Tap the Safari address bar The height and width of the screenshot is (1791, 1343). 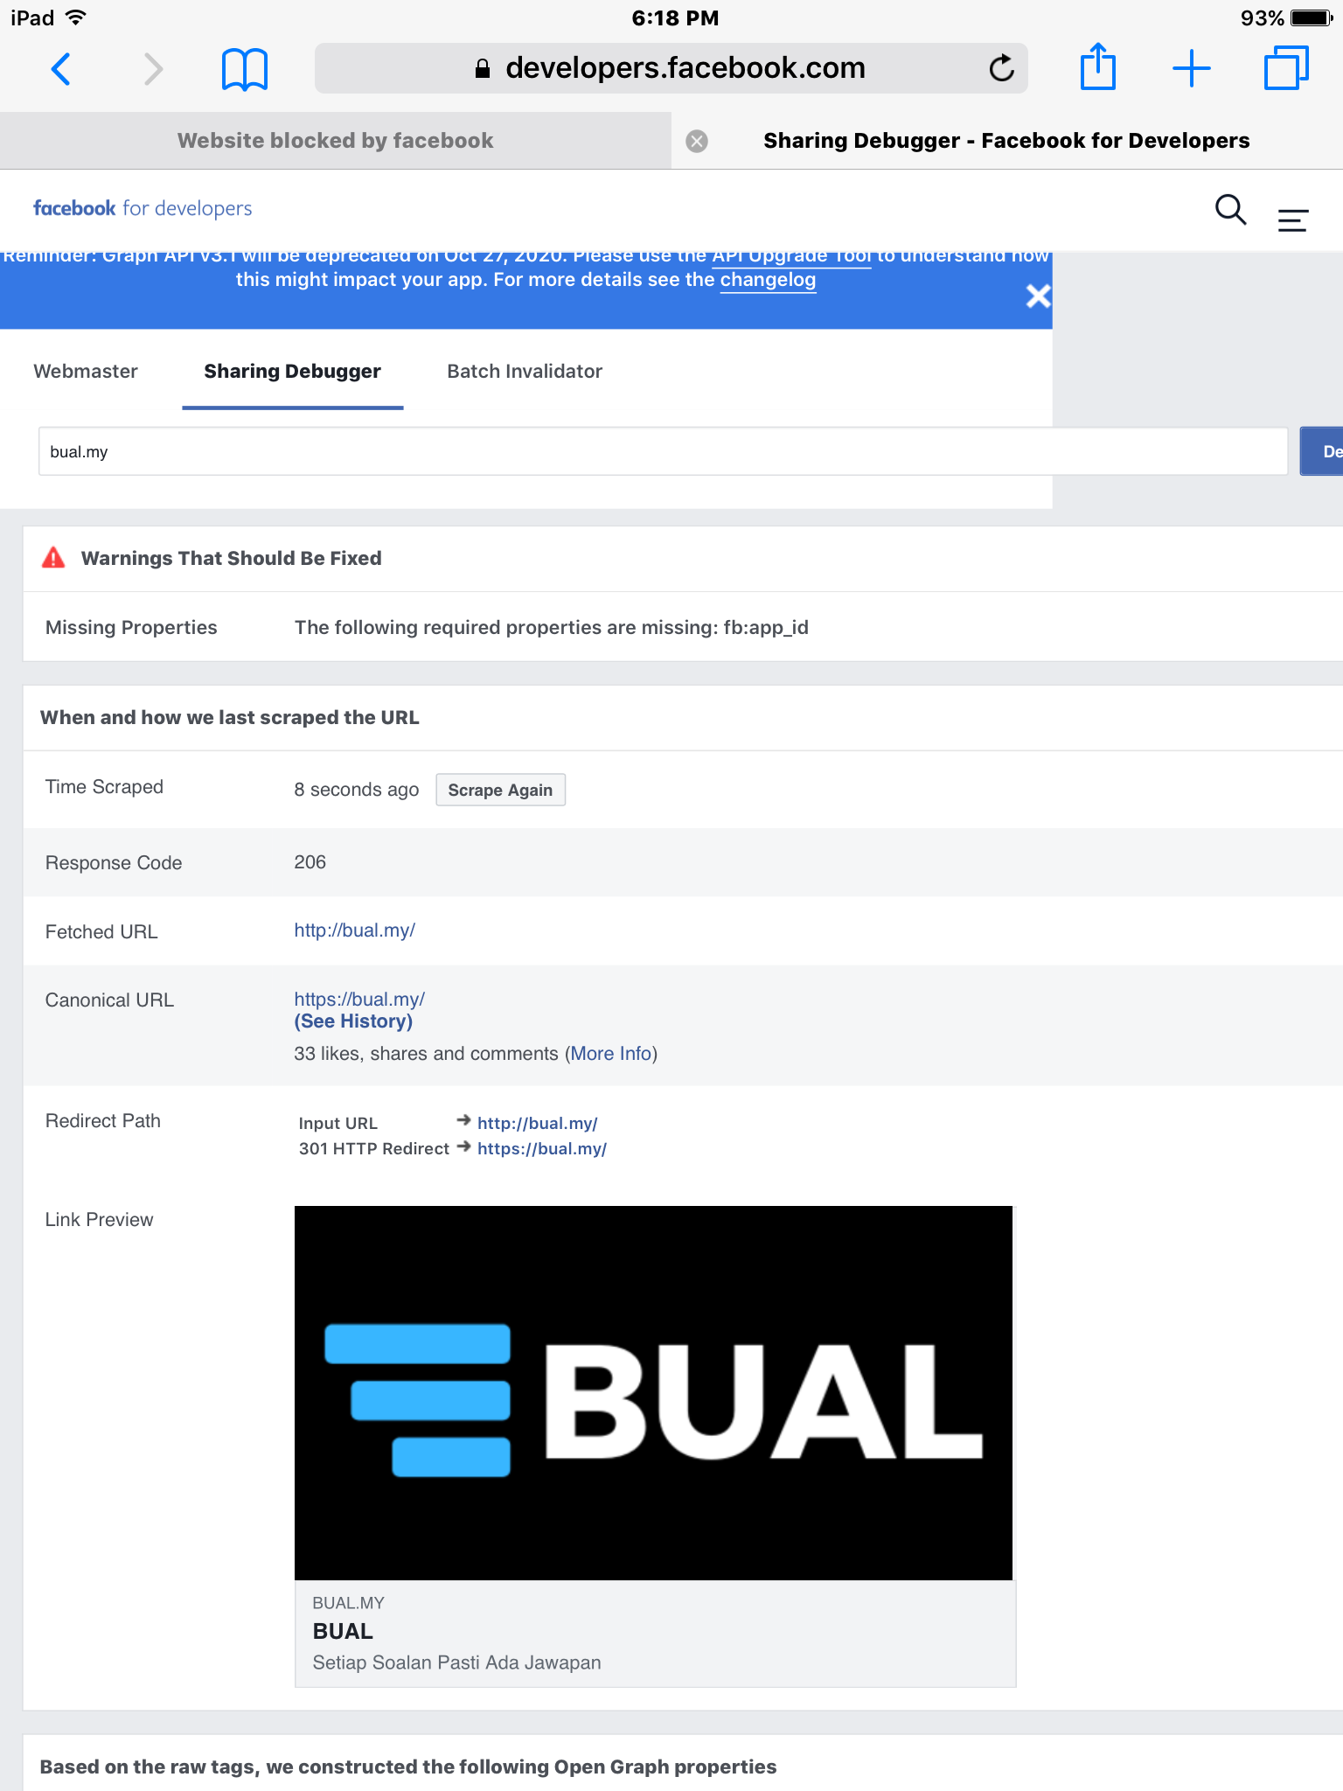pos(671,68)
